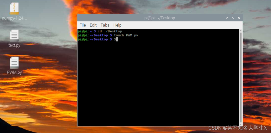Click the terminal title bar 'pi@pi: ~/Desktop'
This screenshot has width=271, height=133.
click(x=160, y=18)
